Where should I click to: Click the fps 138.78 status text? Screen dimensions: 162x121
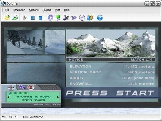pyautogui.click(x=10, y=117)
